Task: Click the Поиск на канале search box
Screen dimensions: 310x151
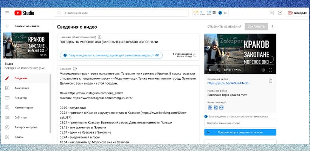Action: (121, 13)
